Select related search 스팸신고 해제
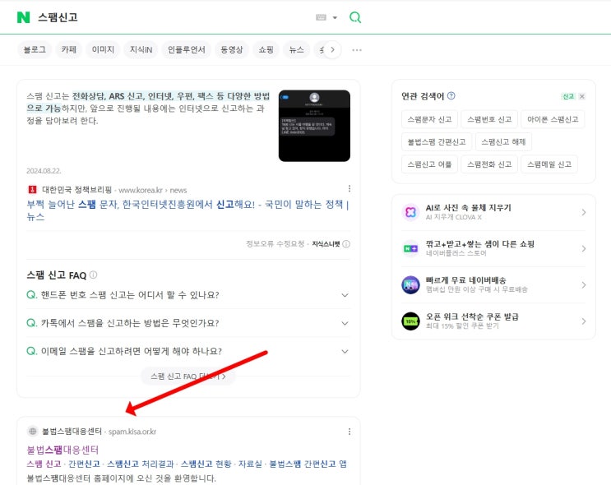 pos(503,141)
